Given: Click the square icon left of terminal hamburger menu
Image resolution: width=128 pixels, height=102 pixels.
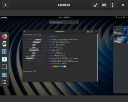Looking at the screenshot, I should tap(88, 32).
